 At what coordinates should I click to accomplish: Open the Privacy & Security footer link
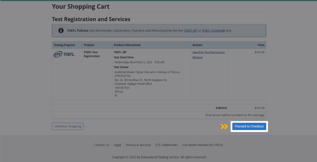click(x=138, y=145)
